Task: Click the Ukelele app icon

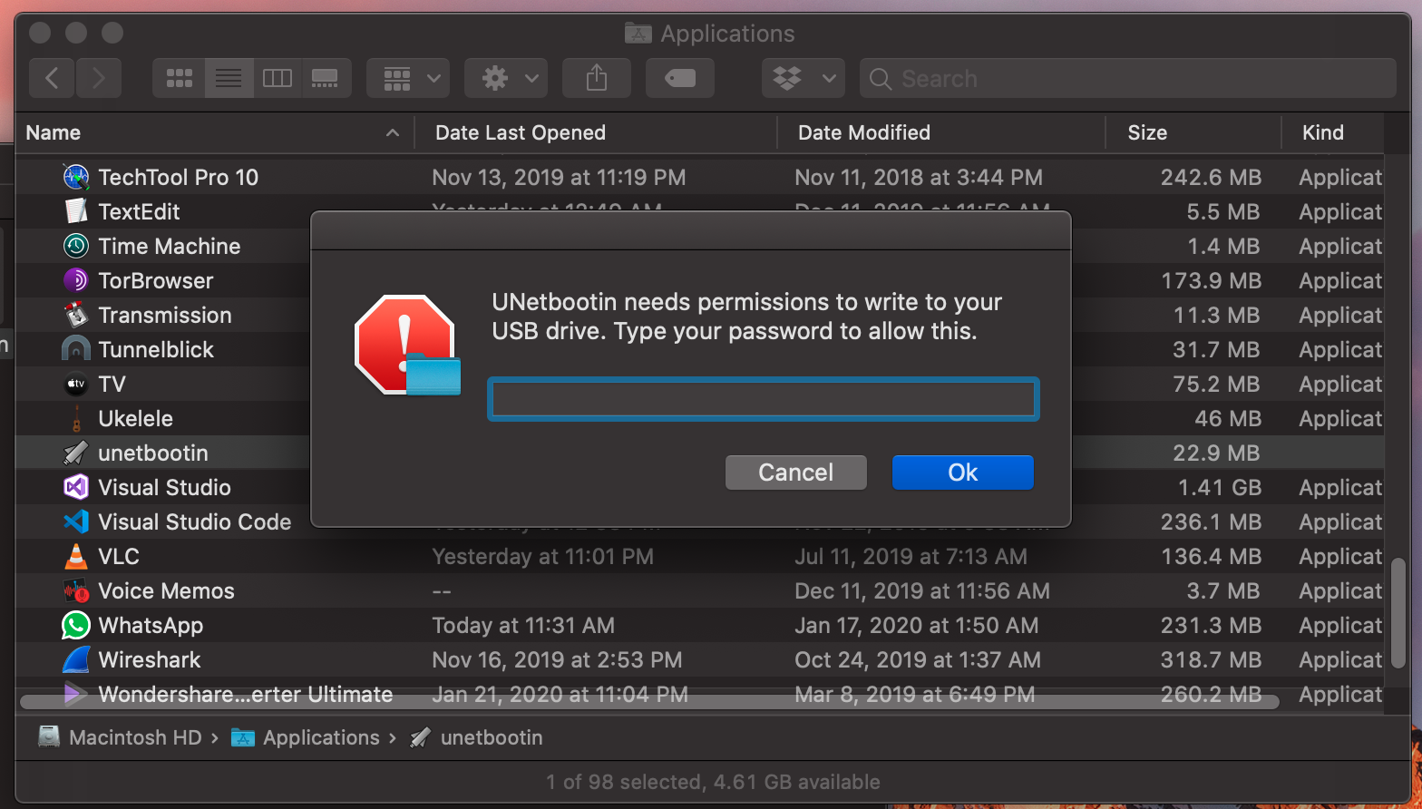Action: (76, 418)
